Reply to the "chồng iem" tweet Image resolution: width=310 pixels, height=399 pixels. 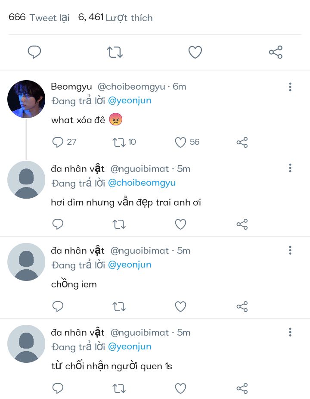click(58, 306)
